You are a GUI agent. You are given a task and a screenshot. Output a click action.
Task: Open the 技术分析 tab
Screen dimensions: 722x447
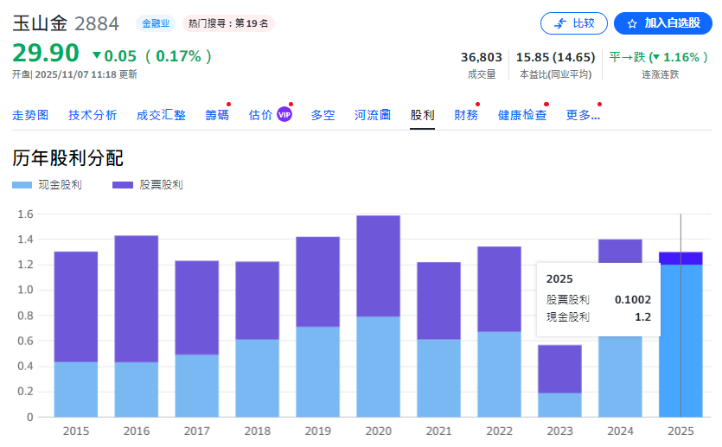[x=93, y=115]
